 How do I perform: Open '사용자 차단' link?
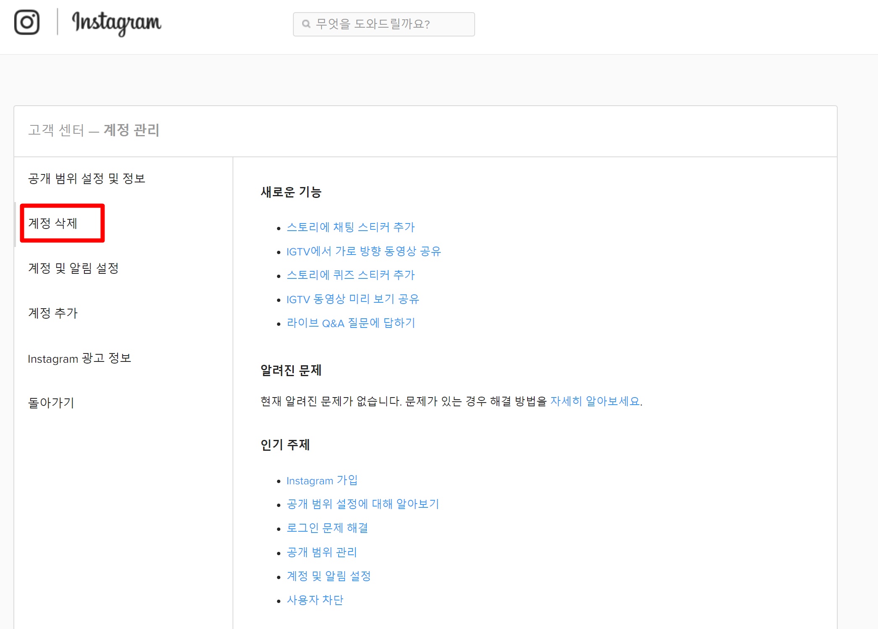(315, 600)
